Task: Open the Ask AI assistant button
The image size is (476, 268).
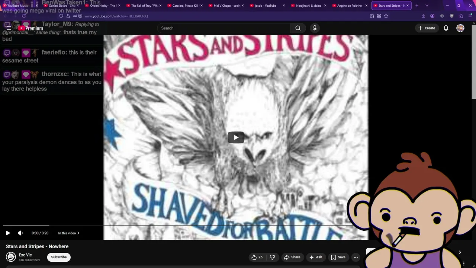Action: [316, 257]
